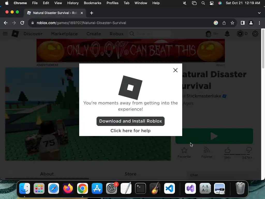This screenshot has width=265, height=199.
Task: Reload the page in Chrome
Action: click(22, 23)
